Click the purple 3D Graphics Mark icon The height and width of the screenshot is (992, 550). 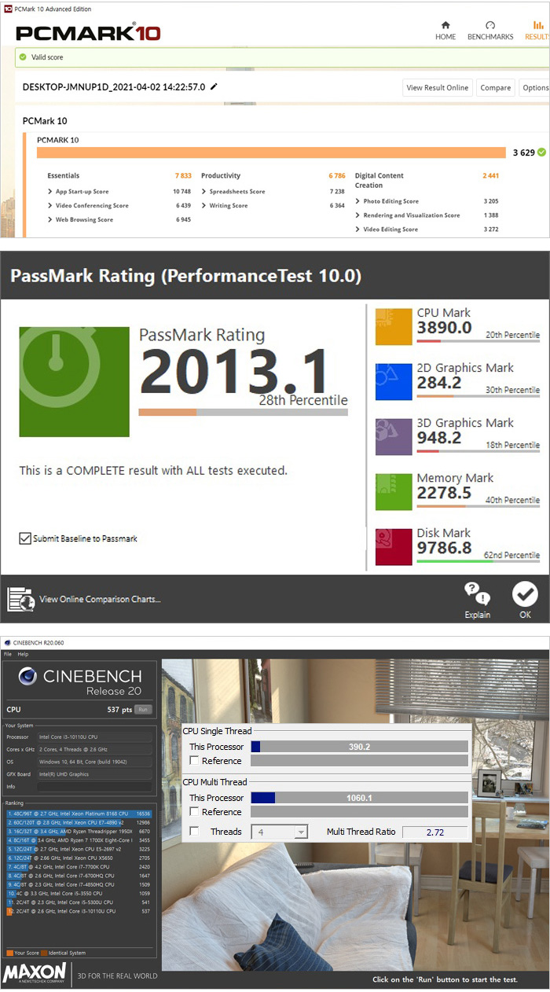pyautogui.click(x=394, y=436)
